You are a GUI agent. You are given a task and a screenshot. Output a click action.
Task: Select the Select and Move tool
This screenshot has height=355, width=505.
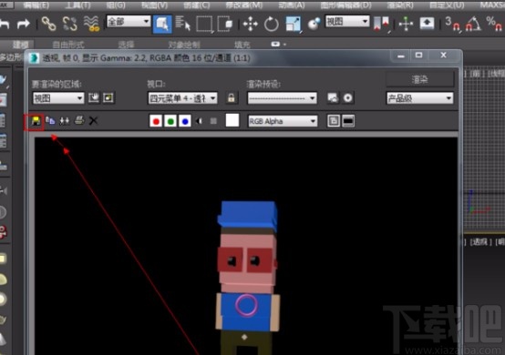[x=251, y=24]
